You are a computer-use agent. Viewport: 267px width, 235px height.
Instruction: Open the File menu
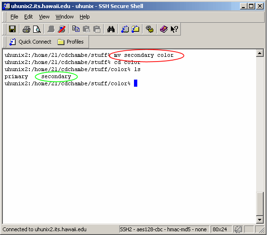tap(14, 17)
